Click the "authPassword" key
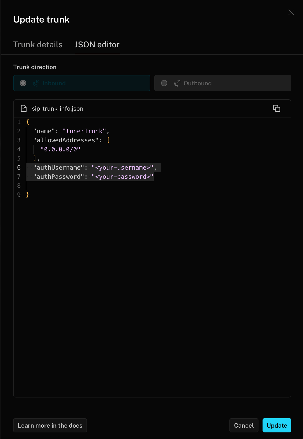This screenshot has width=303, height=439. (x=58, y=177)
